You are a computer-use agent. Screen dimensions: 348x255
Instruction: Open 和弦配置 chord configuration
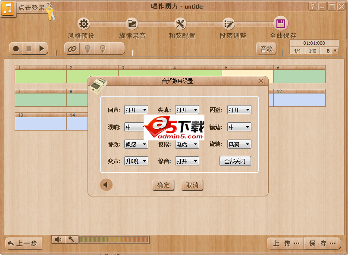[181, 25]
